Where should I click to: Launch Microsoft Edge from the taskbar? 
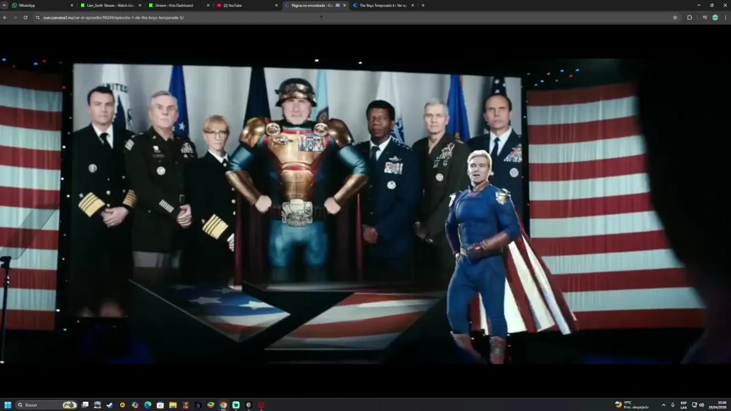point(147,405)
